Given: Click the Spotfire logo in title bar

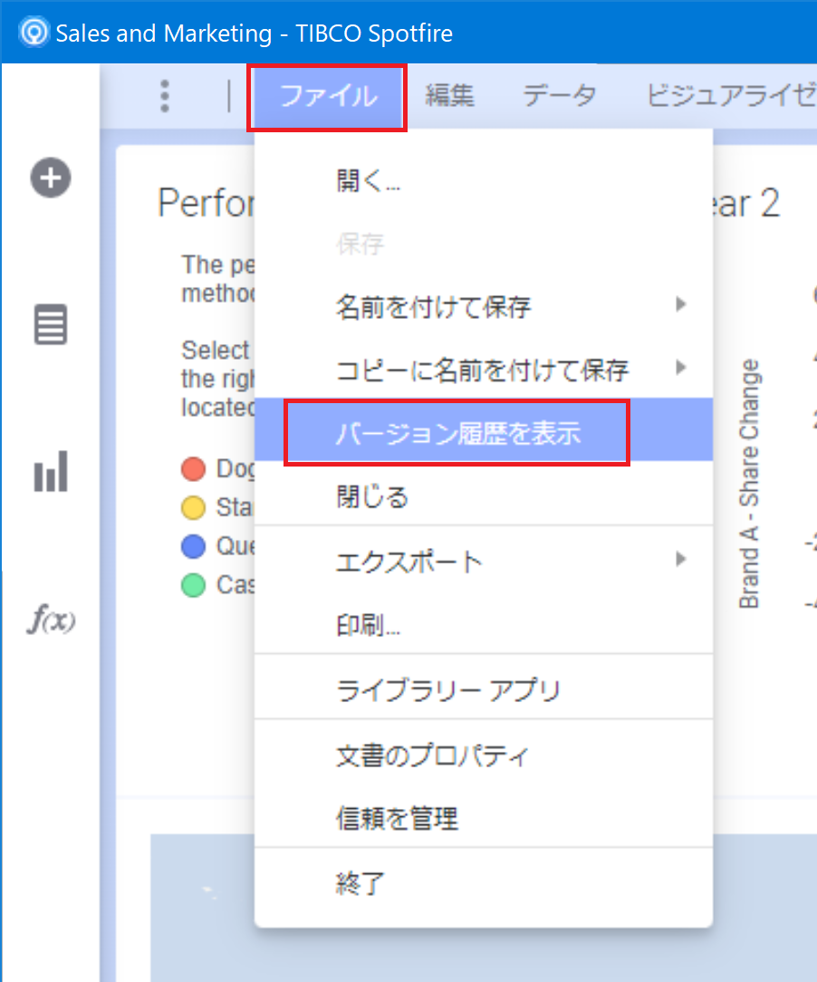Looking at the screenshot, I should click(x=34, y=32).
